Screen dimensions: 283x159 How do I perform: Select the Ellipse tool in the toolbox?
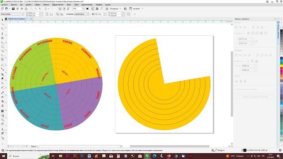point(2,47)
